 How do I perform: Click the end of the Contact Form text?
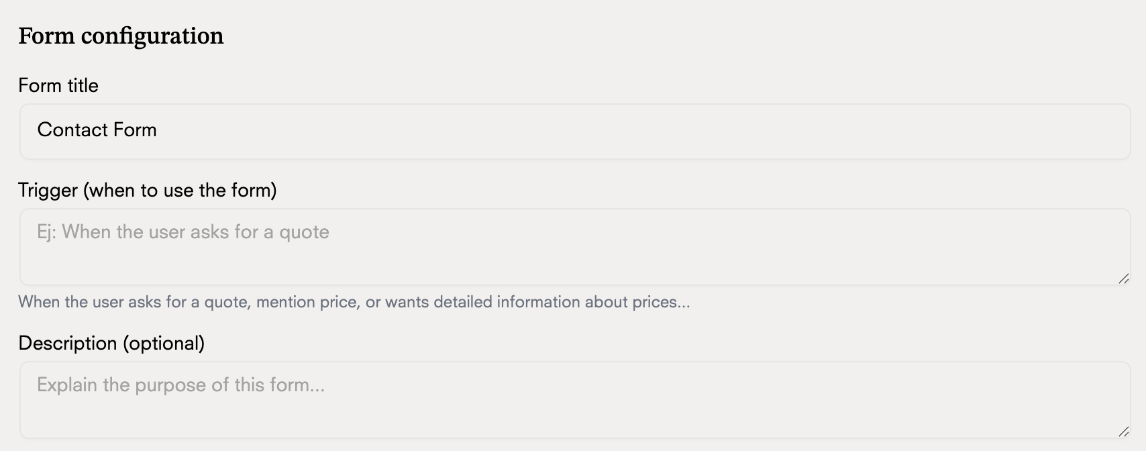coord(157,130)
